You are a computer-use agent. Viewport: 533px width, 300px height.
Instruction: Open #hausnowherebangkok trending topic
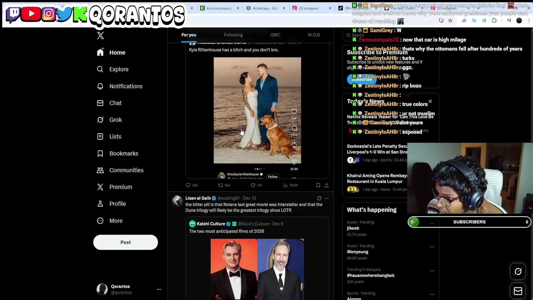371,275
